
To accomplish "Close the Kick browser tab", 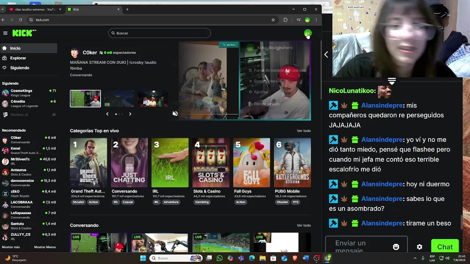I will tap(118, 9).
